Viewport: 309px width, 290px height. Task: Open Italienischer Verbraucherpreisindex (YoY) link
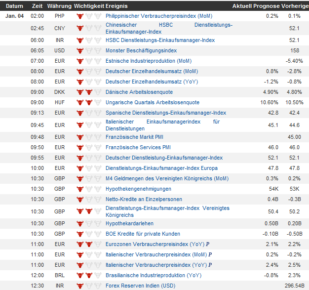pyautogui.click(x=156, y=265)
